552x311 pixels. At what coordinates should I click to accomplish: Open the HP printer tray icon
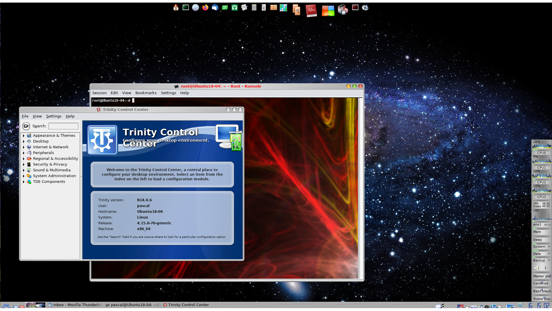point(494,306)
